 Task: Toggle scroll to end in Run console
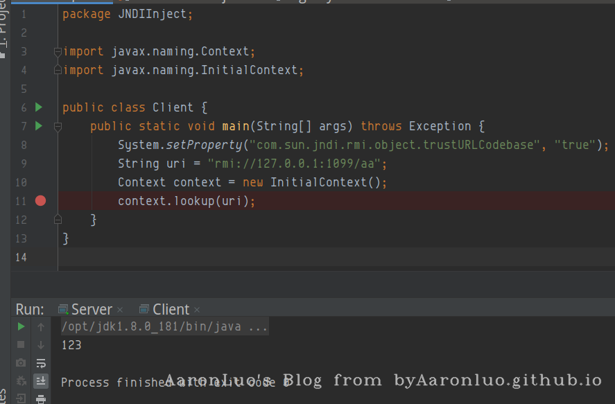[41, 380]
